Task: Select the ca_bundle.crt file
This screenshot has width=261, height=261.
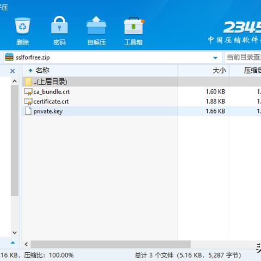Action: click(x=52, y=92)
